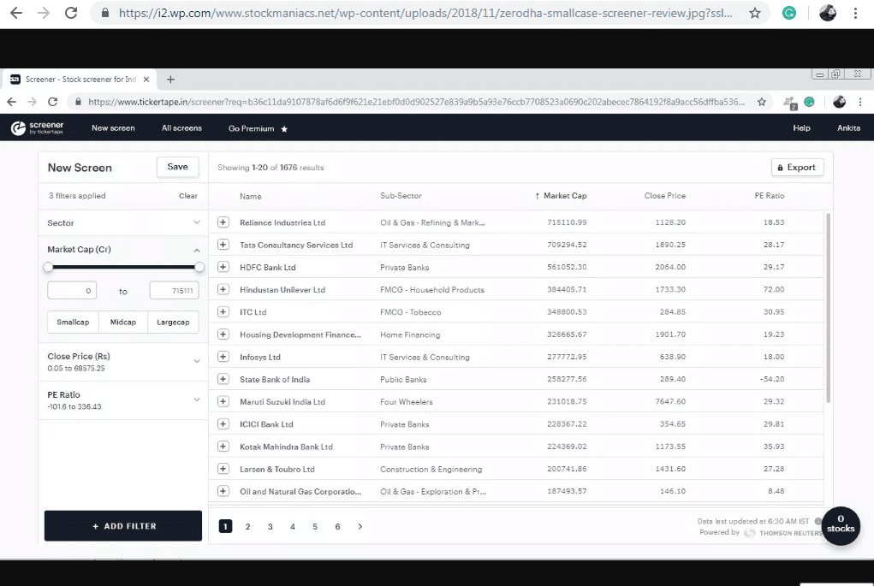Go to results page 3
The image size is (874, 586).
pyautogui.click(x=271, y=526)
